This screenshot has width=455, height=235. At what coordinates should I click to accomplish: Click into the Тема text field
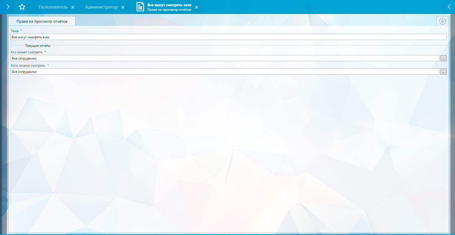228,37
